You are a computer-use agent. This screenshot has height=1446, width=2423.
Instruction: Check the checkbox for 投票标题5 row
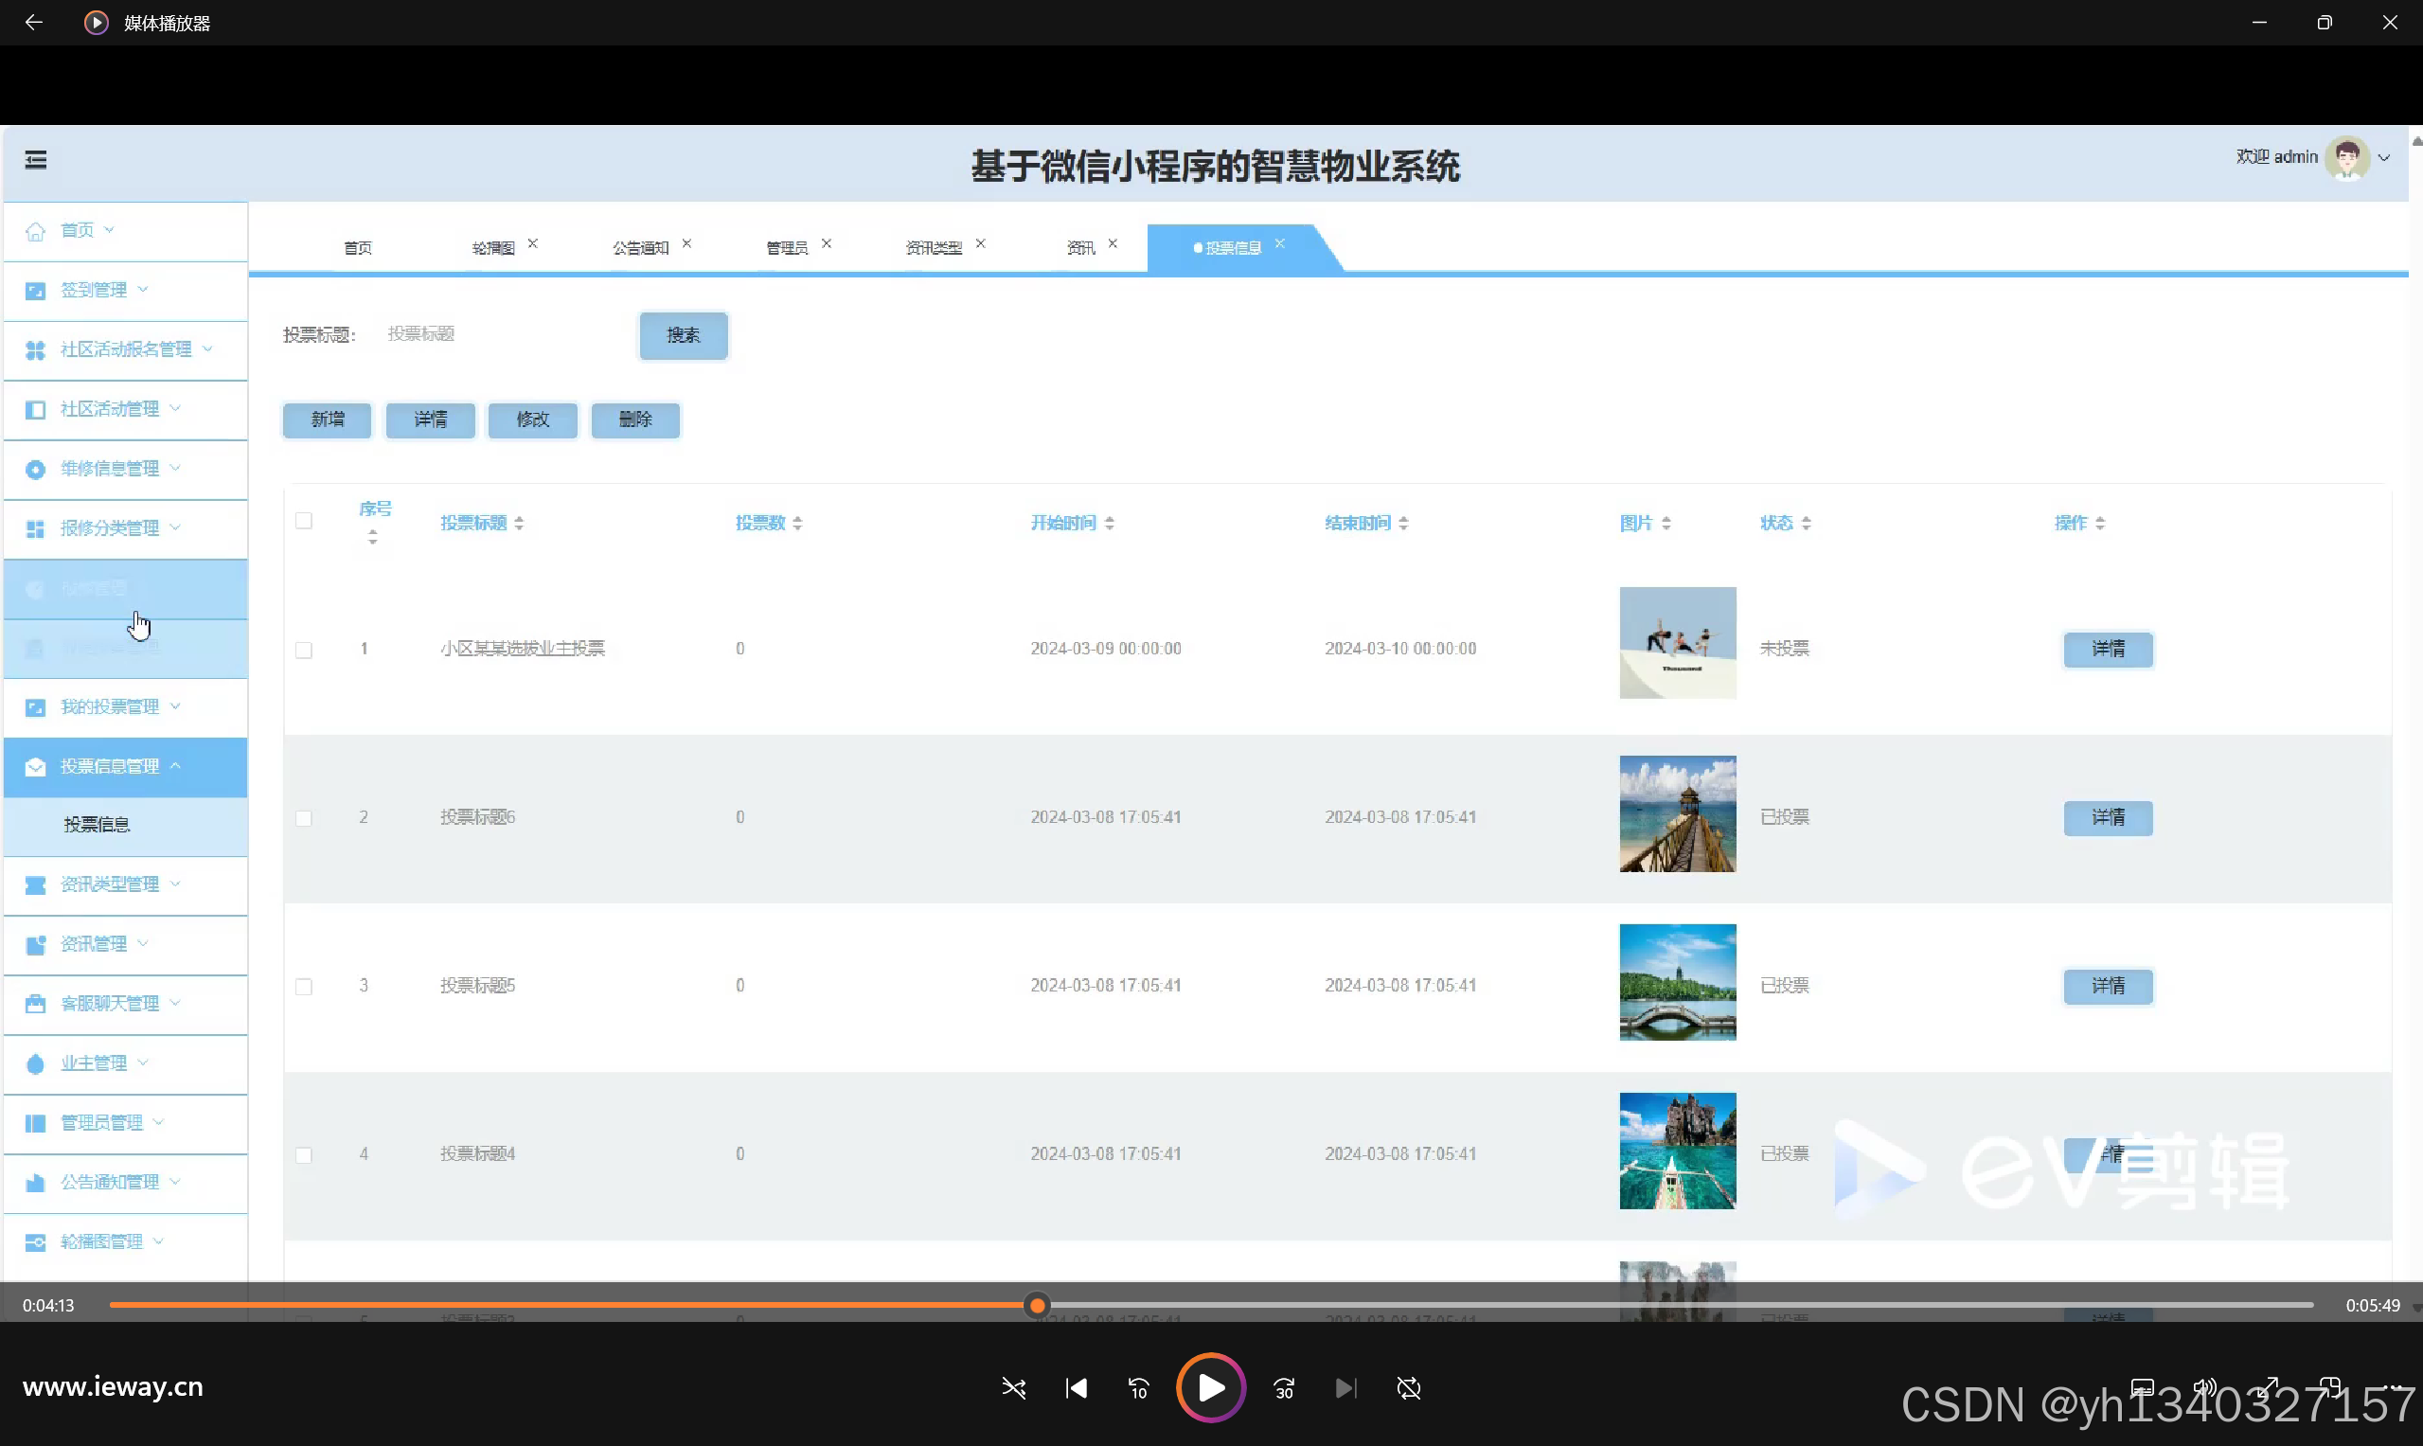point(304,986)
